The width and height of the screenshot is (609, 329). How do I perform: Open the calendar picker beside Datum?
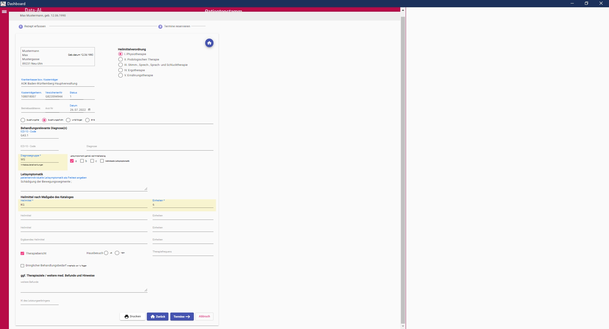tap(89, 110)
